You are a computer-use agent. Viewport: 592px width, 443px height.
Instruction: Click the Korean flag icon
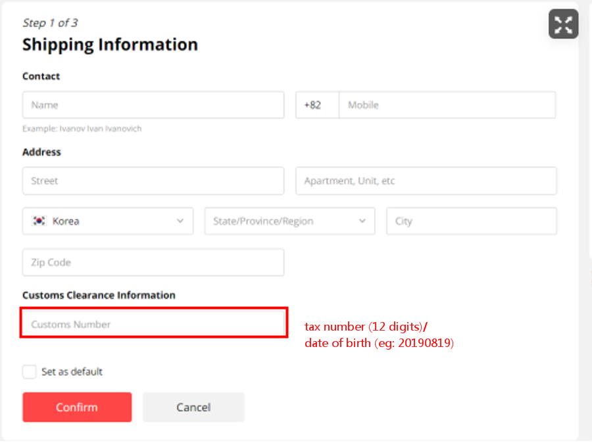(x=39, y=221)
